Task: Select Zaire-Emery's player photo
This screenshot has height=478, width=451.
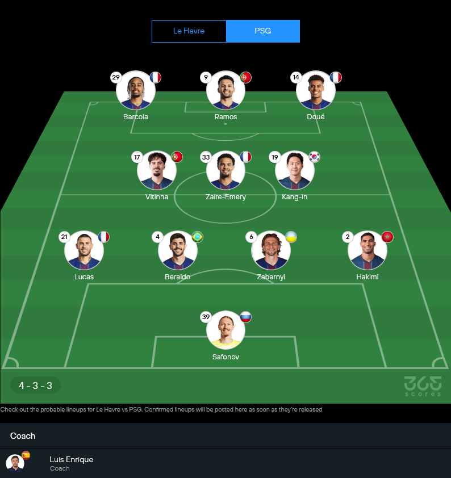Action: 225,170
